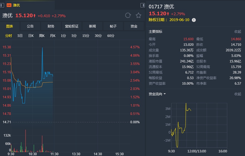This screenshot has height=156, width=245.
Task: Select the 日K chart period
Action: point(31,36)
